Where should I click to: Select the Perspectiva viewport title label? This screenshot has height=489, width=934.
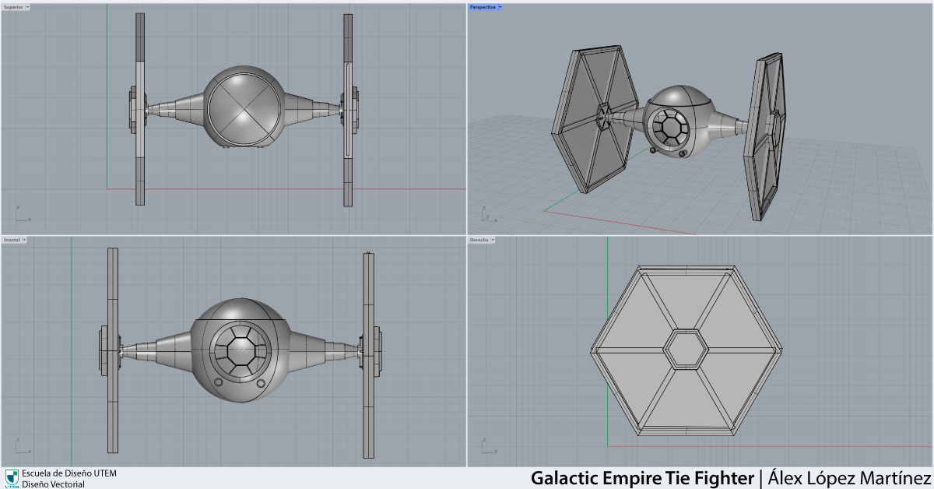coord(483,7)
